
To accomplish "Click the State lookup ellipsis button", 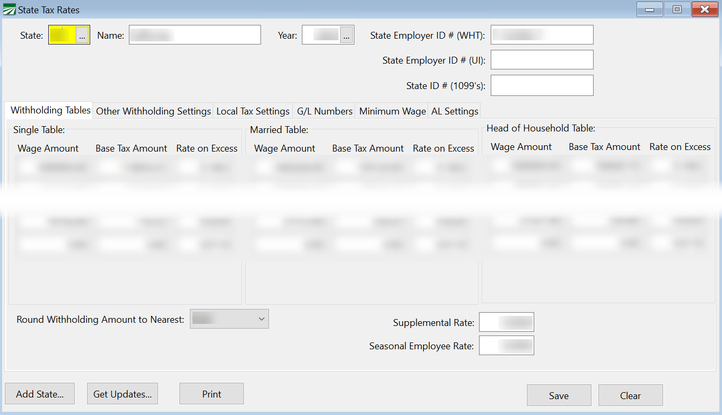I will click(x=82, y=36).
